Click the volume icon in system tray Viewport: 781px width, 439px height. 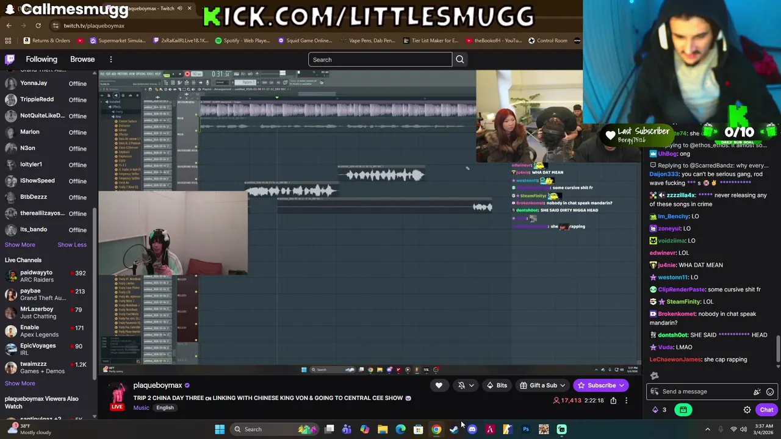coord(743,429)
